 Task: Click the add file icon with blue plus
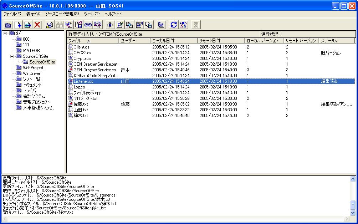coord(18,25)
